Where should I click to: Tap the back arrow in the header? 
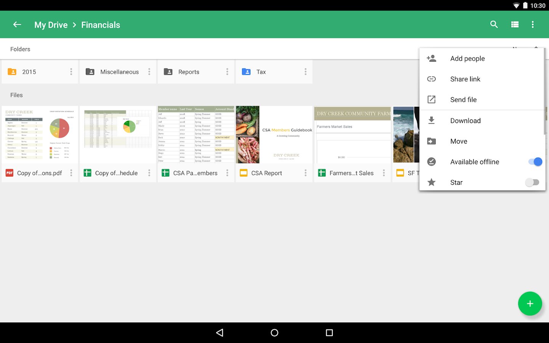pos(17,25)
